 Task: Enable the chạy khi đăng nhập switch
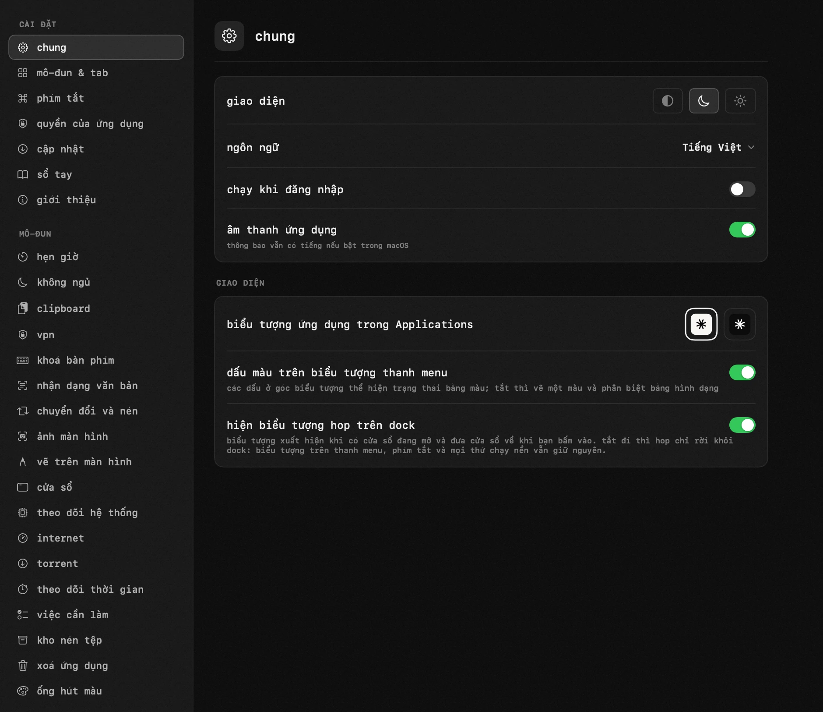click(x=742, y=189)
